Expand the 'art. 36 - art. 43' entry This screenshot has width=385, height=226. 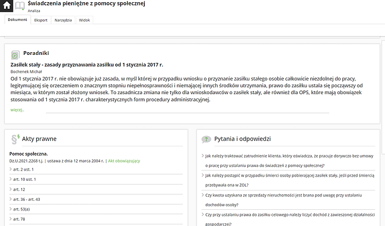(26, 199)
